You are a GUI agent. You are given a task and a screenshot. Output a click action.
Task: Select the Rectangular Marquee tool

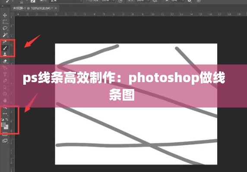[5, 21]
